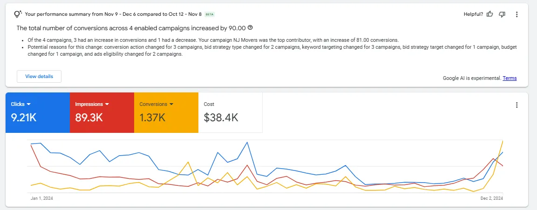The width and height of the screenshot is (537, 210).
Task: Click the Jan 1, 2024 axis label
Action: point(42,198)
